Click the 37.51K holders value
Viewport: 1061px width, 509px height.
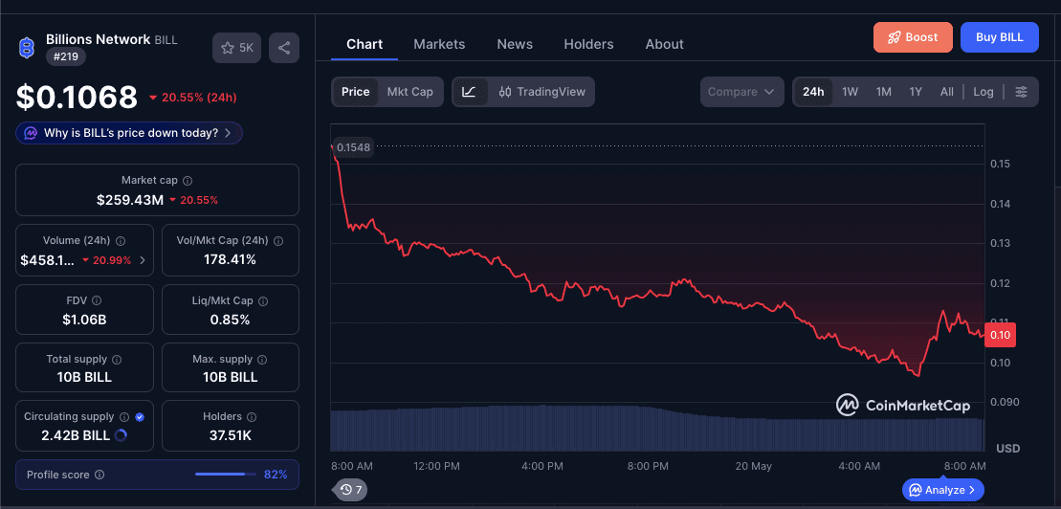click(x=230, y=435)
